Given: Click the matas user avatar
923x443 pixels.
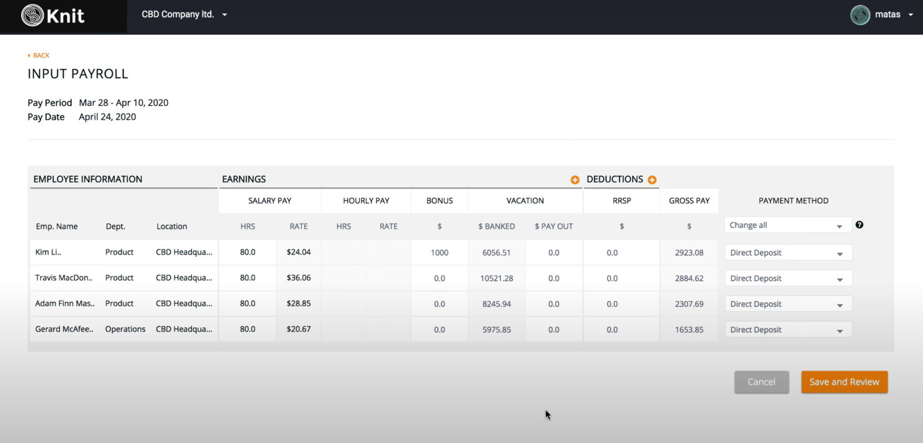Looking at the screenshot, I should pyautogui.click(x=860, y=15).
